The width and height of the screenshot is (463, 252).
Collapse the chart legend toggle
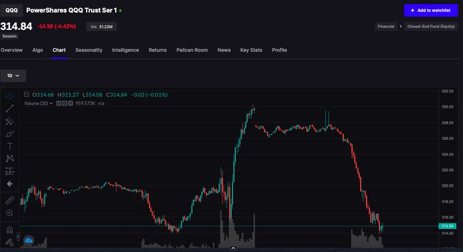point(27,95)
